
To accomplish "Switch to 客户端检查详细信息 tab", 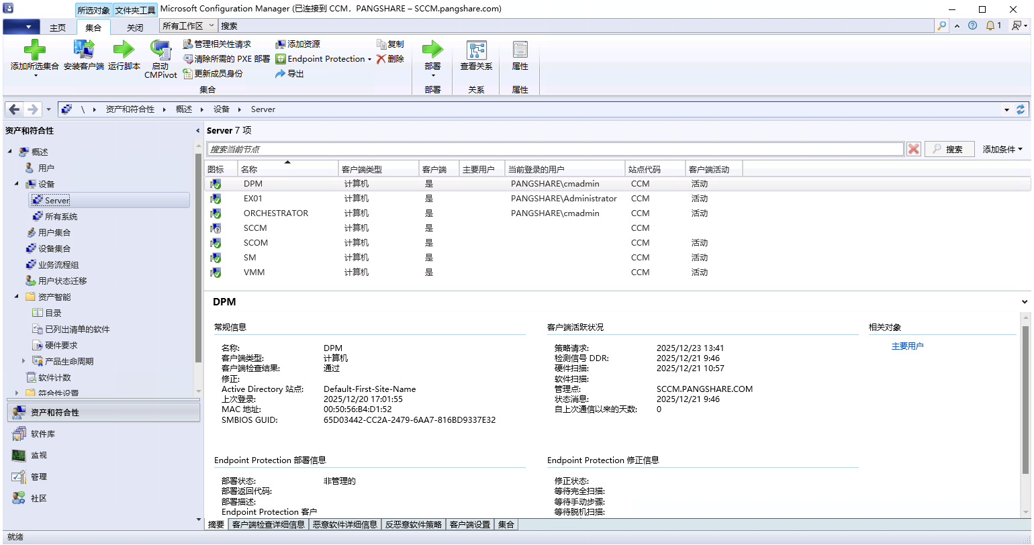I will [x=269, y=525].
